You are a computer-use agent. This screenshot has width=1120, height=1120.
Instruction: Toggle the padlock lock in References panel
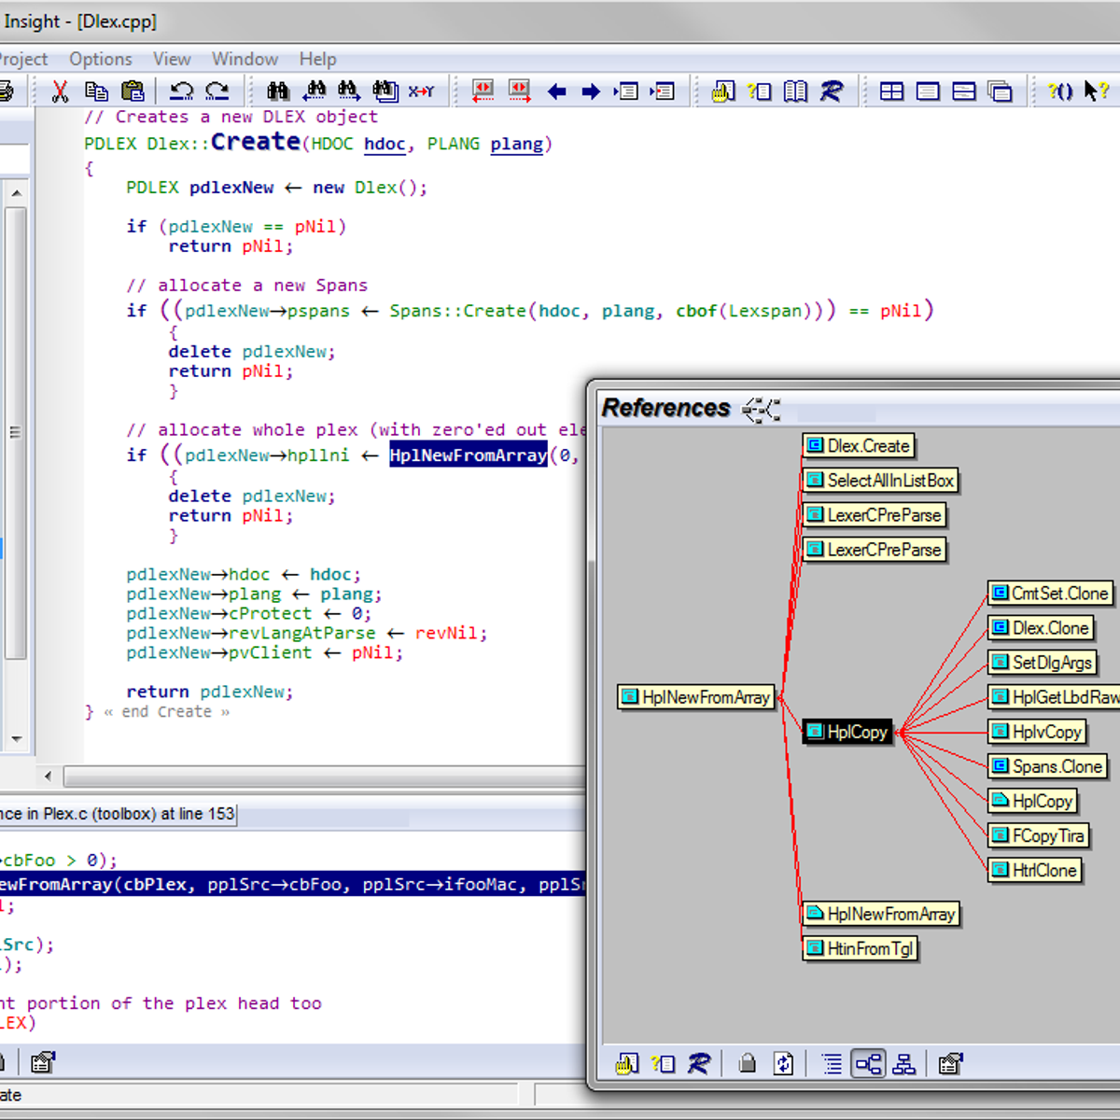(x=747, y=1063)
